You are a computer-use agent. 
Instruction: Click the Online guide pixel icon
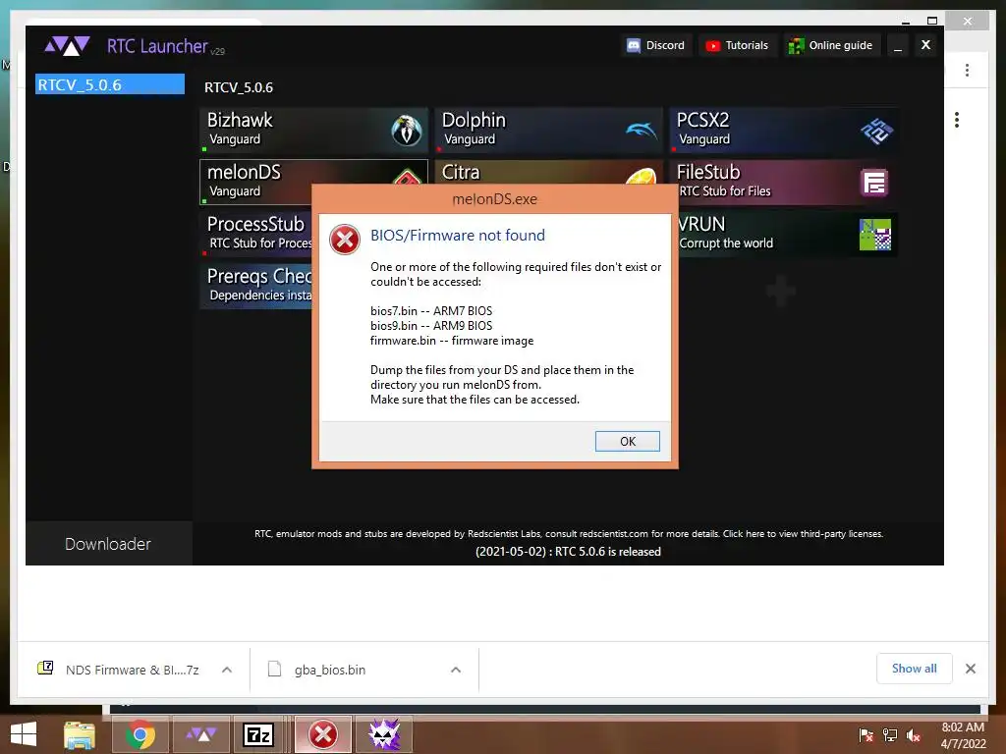point(796,45)
